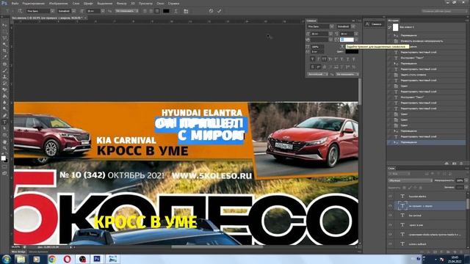The width and height of the screenshot is (470, 264).
Task: Center-align text in options bar
Action: pos(151,11)
